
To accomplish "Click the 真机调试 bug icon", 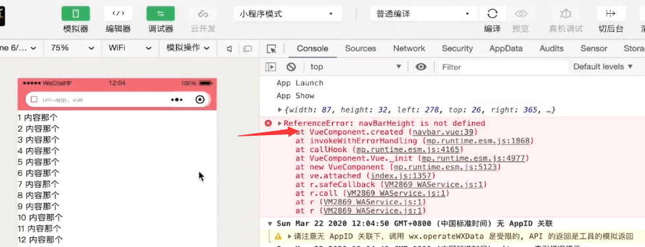I will pyautogui.click(x=566, y=14).
